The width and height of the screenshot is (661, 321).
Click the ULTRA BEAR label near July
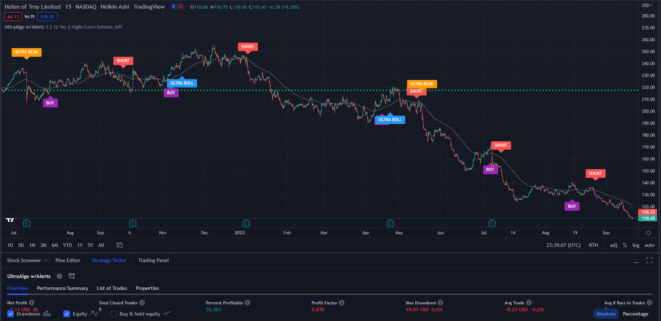[x=26, y=52]
